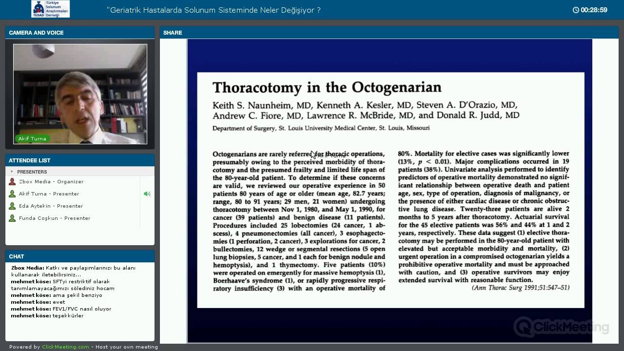The width and height of the screenshot is (624, 351).
Task: Click the 'PRESENTERS' group label
Action: click(32, 172)
